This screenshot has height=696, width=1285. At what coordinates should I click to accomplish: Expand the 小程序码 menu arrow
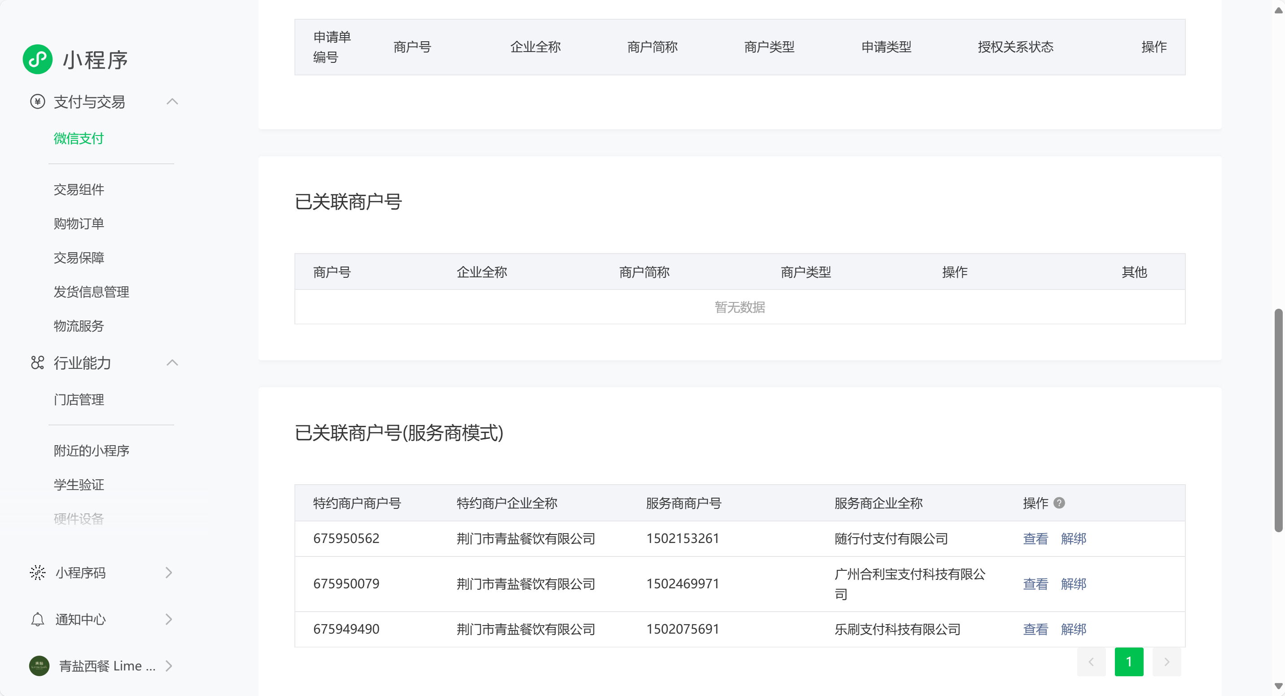coord(169,572)
